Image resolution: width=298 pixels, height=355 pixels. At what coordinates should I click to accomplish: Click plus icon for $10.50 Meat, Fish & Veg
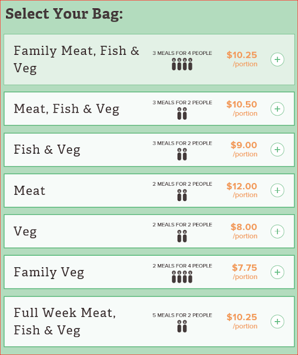pos(277,109)
